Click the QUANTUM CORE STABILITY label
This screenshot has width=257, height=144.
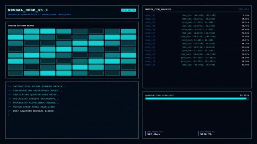160,96
